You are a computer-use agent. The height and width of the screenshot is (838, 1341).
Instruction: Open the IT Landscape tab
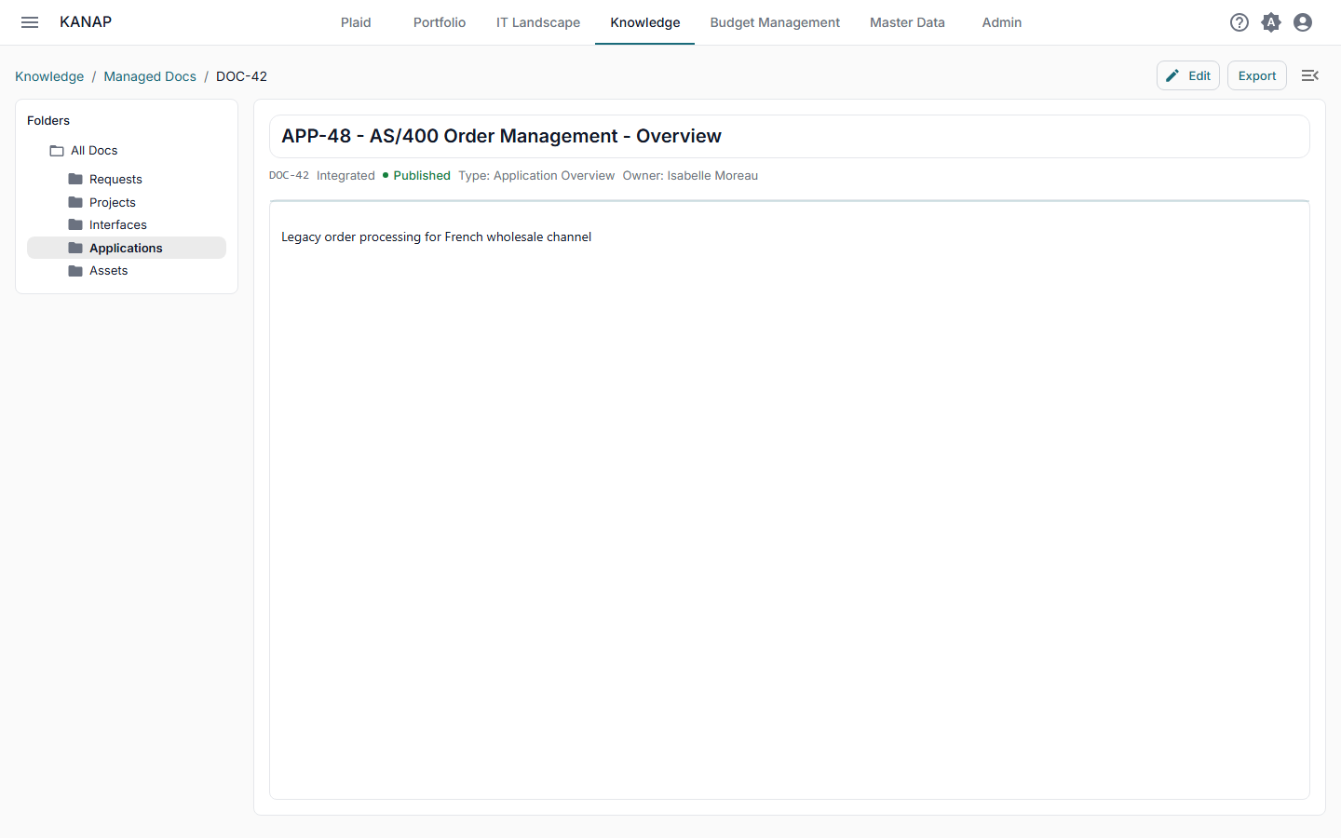tap(538, 22)
